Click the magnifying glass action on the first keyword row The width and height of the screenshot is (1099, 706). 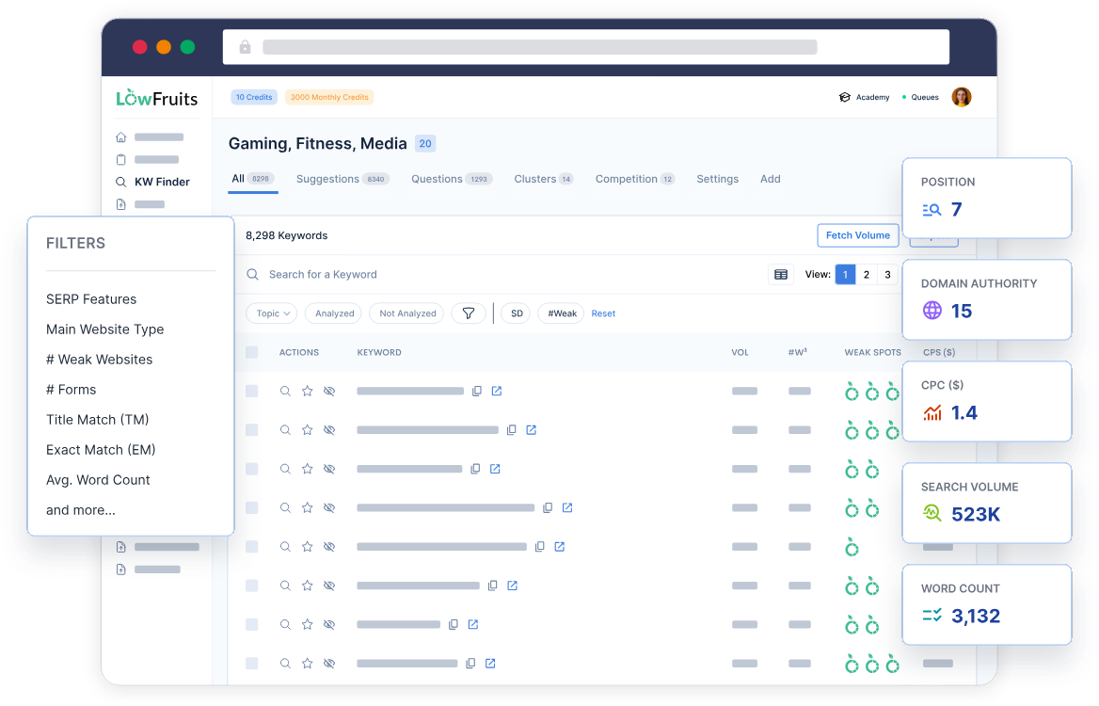tap(286, 391)
